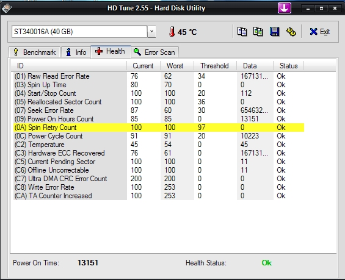The width and height of the screenshot is (345, 280).
Task: Click the Current value 200 for Ultra DMA CRC
Action: (136, 179)
